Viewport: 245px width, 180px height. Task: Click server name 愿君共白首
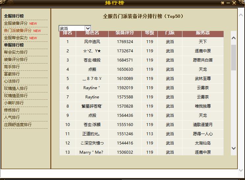(x=203, y=60)
